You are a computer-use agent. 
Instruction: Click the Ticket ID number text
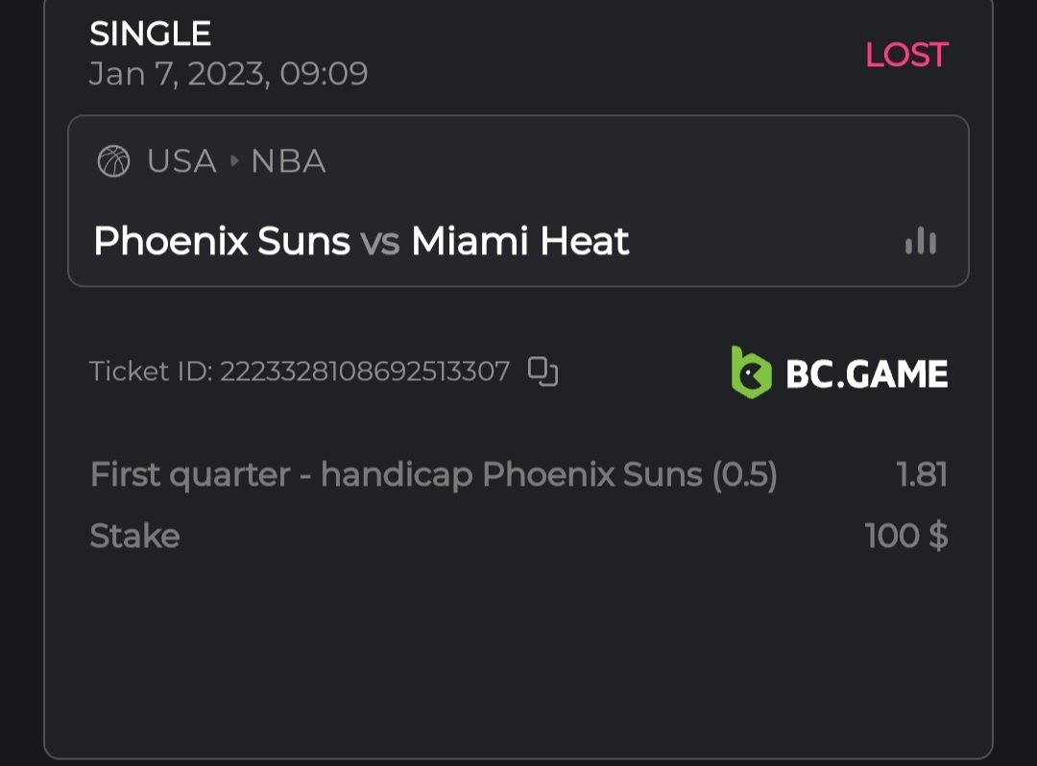365,371
